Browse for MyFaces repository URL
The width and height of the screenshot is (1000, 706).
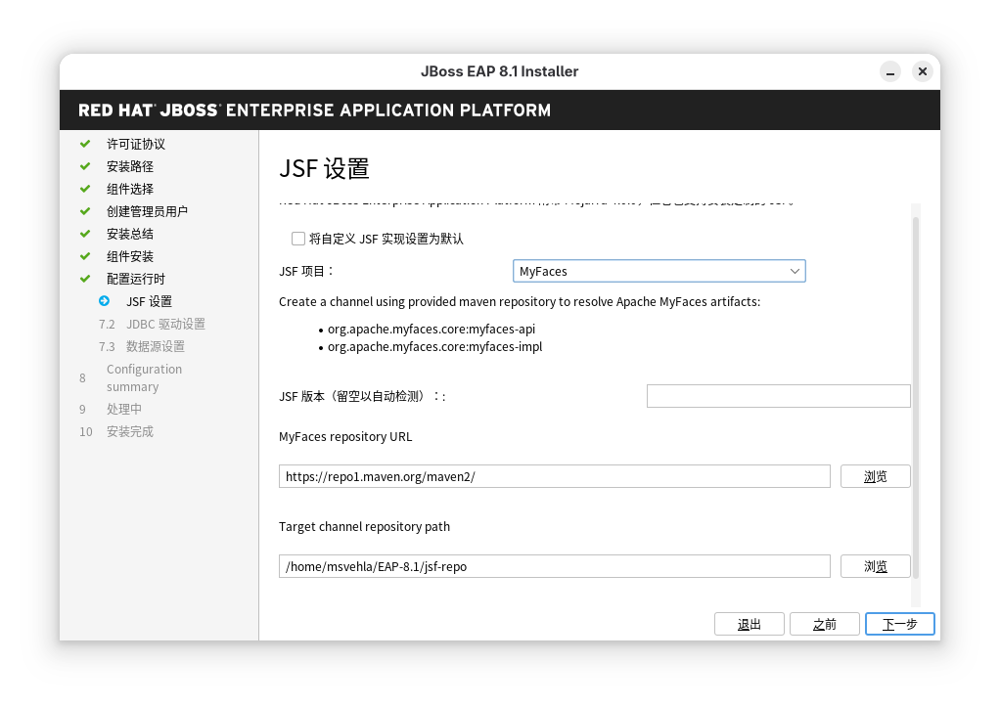pyautogui.click(x=875, y=476)
